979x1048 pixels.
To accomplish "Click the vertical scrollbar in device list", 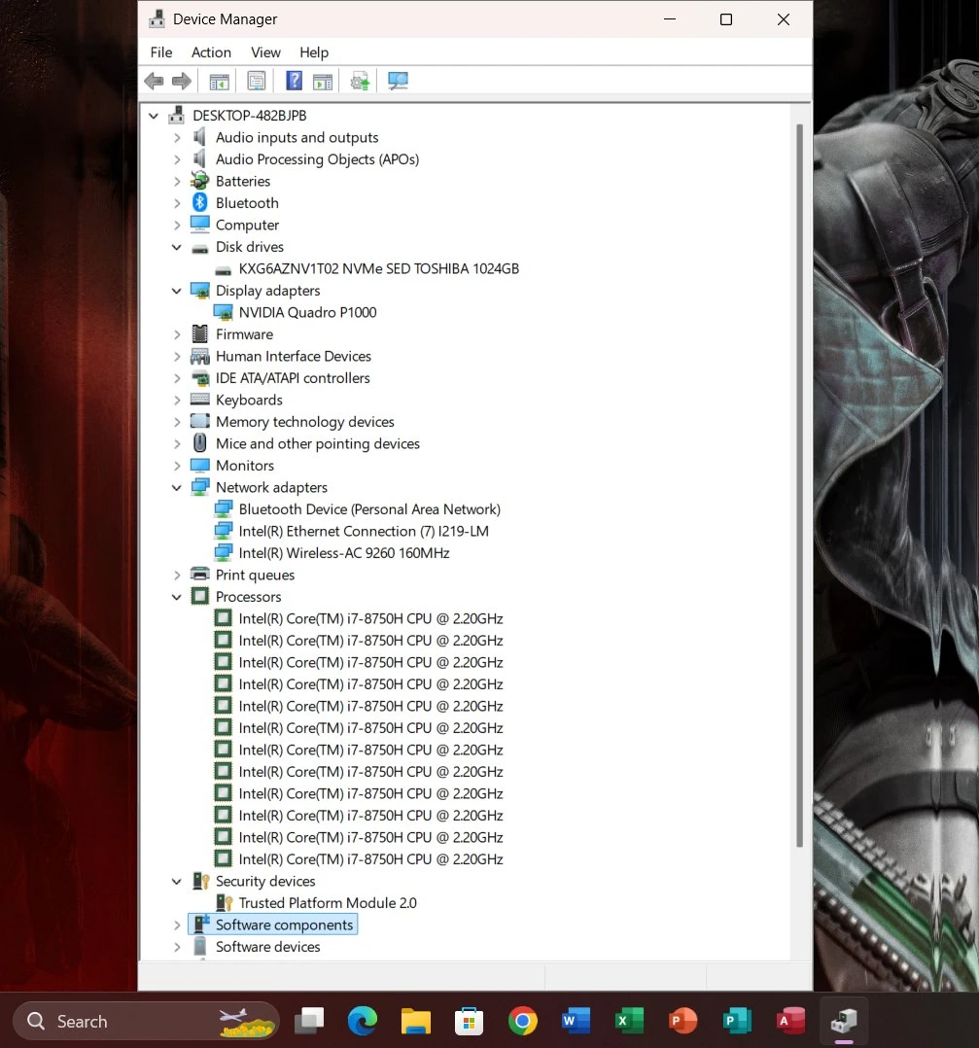I will tap(800, 486).
